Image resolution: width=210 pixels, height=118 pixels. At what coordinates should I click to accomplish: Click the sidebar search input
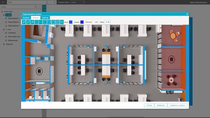pos(17,7)
